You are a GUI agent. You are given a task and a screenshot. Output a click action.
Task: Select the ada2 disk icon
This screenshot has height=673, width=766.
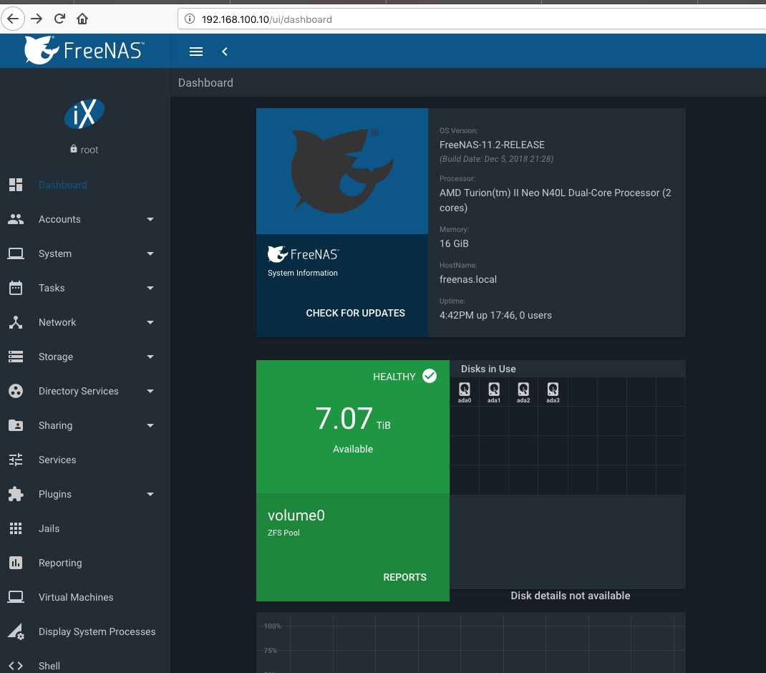(x=523, y=392)
